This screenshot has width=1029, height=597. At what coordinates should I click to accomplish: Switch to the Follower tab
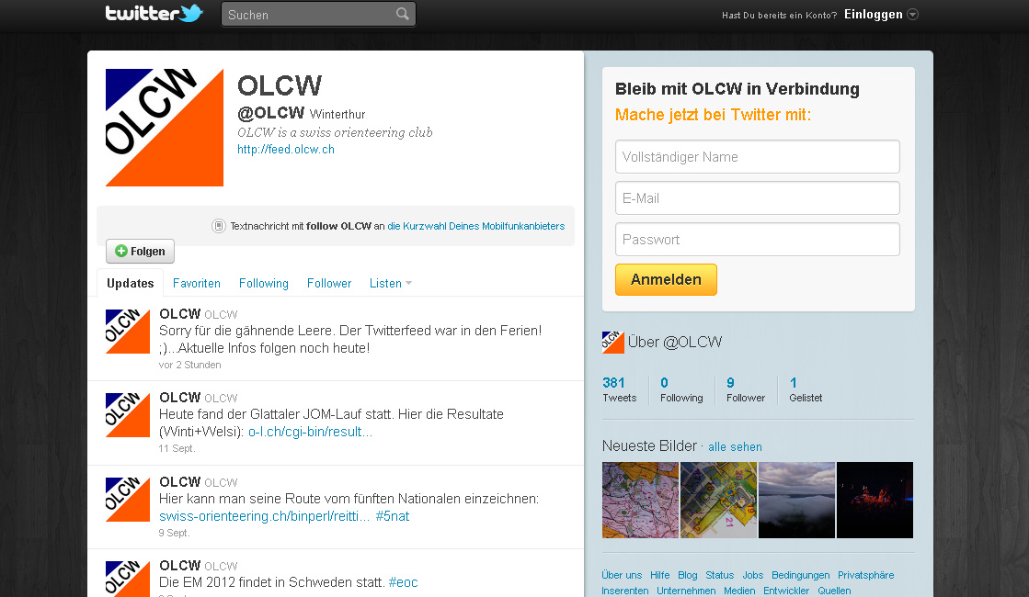pos(329,283)
